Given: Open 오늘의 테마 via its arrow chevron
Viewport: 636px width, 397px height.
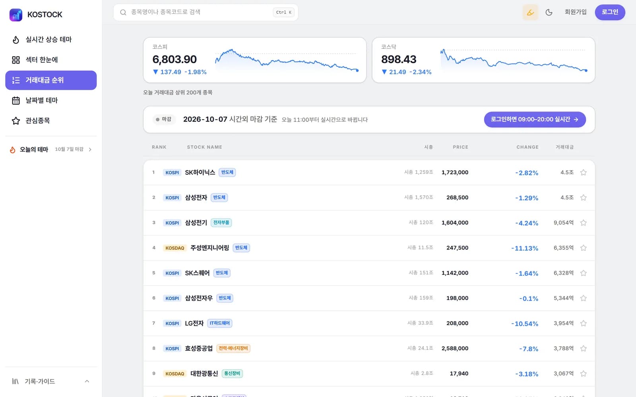Looking at the screenshot, I should coord(90,150).
